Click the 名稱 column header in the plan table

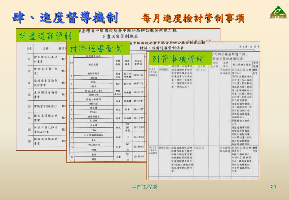tap(46, 49)
